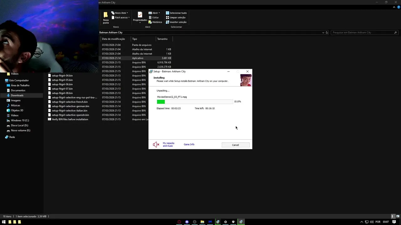Click Inverter seleção in ribbon
The height and width of the screenshot is (225, 401).
coord(176,22)
